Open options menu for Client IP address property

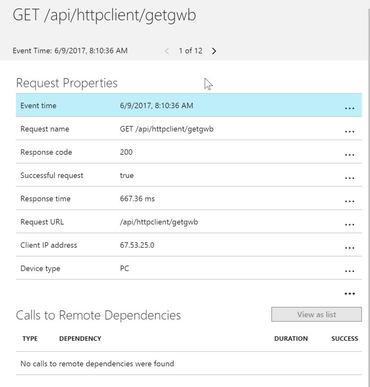(x=350, y=246)
